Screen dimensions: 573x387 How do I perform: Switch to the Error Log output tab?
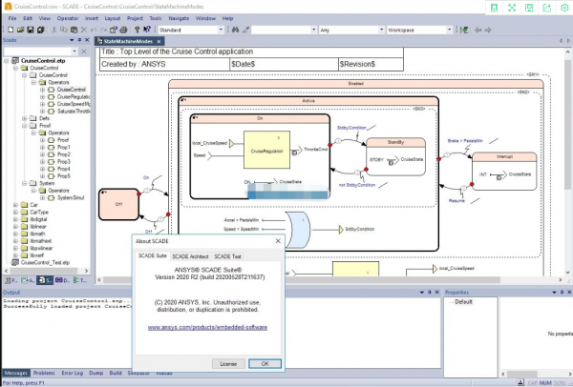[72, 373]
